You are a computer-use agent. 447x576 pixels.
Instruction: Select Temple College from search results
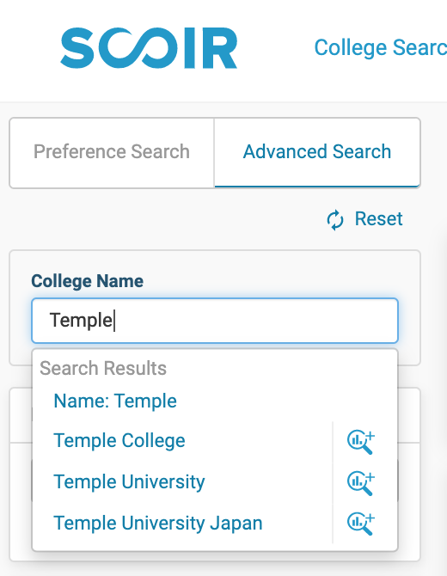(119, 440)
